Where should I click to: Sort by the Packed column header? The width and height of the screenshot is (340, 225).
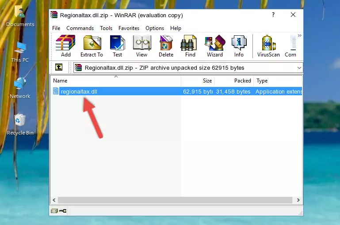234,81
